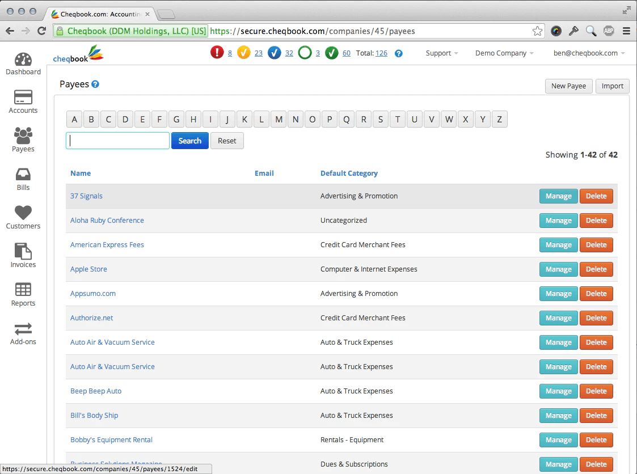Image resolution: width=637 pixels, height=474 pixels.
Task: Bookmark page with the star icon
Action: click(x=537, y=31)
